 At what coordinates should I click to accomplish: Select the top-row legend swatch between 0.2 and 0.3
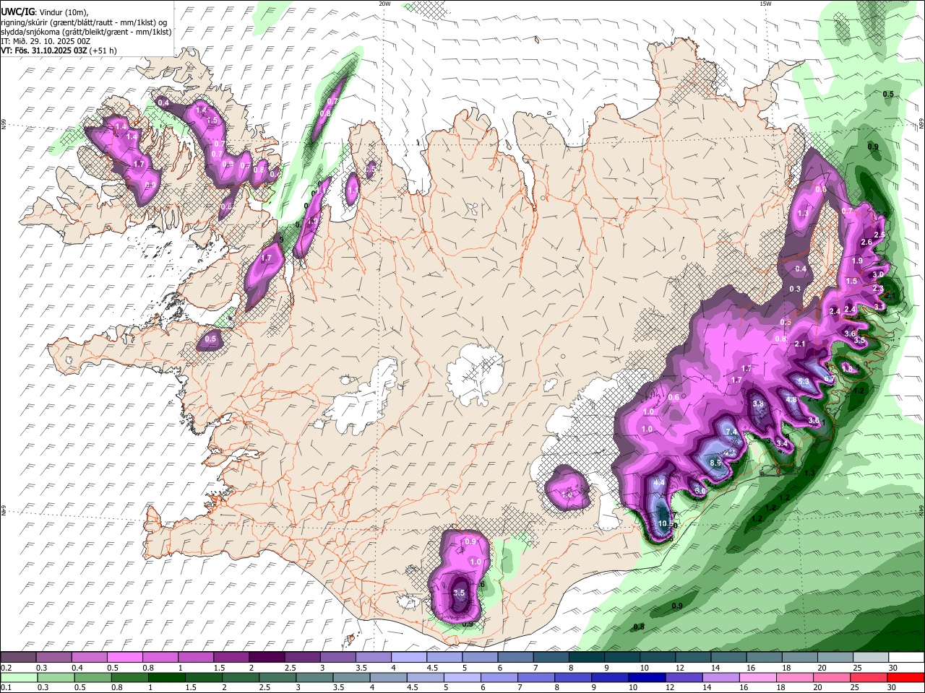20,658
